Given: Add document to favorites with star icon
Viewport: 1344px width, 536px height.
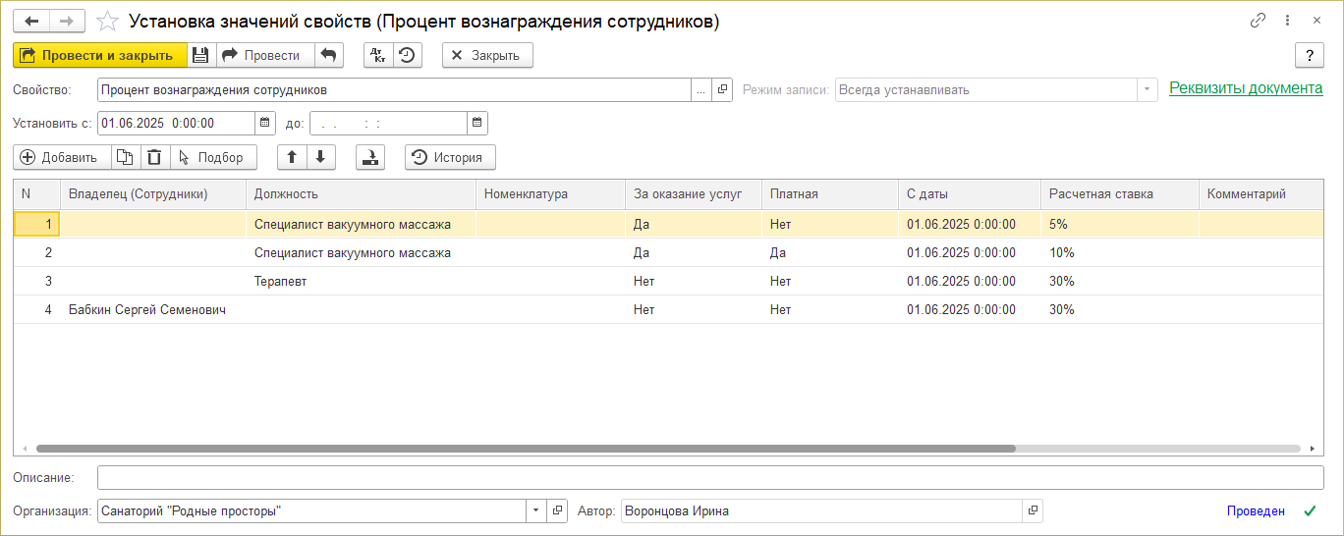Looking at the screenshot, I should (108, 22).
